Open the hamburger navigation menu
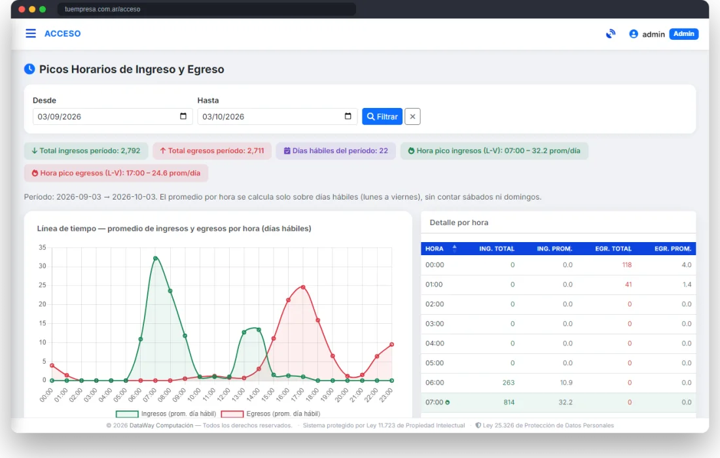 (31, 33)
